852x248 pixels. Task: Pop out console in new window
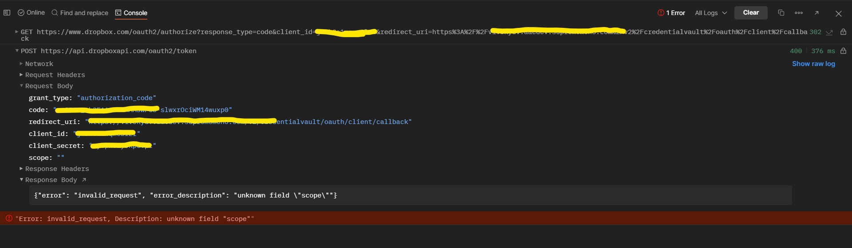[x=816, y=13]
